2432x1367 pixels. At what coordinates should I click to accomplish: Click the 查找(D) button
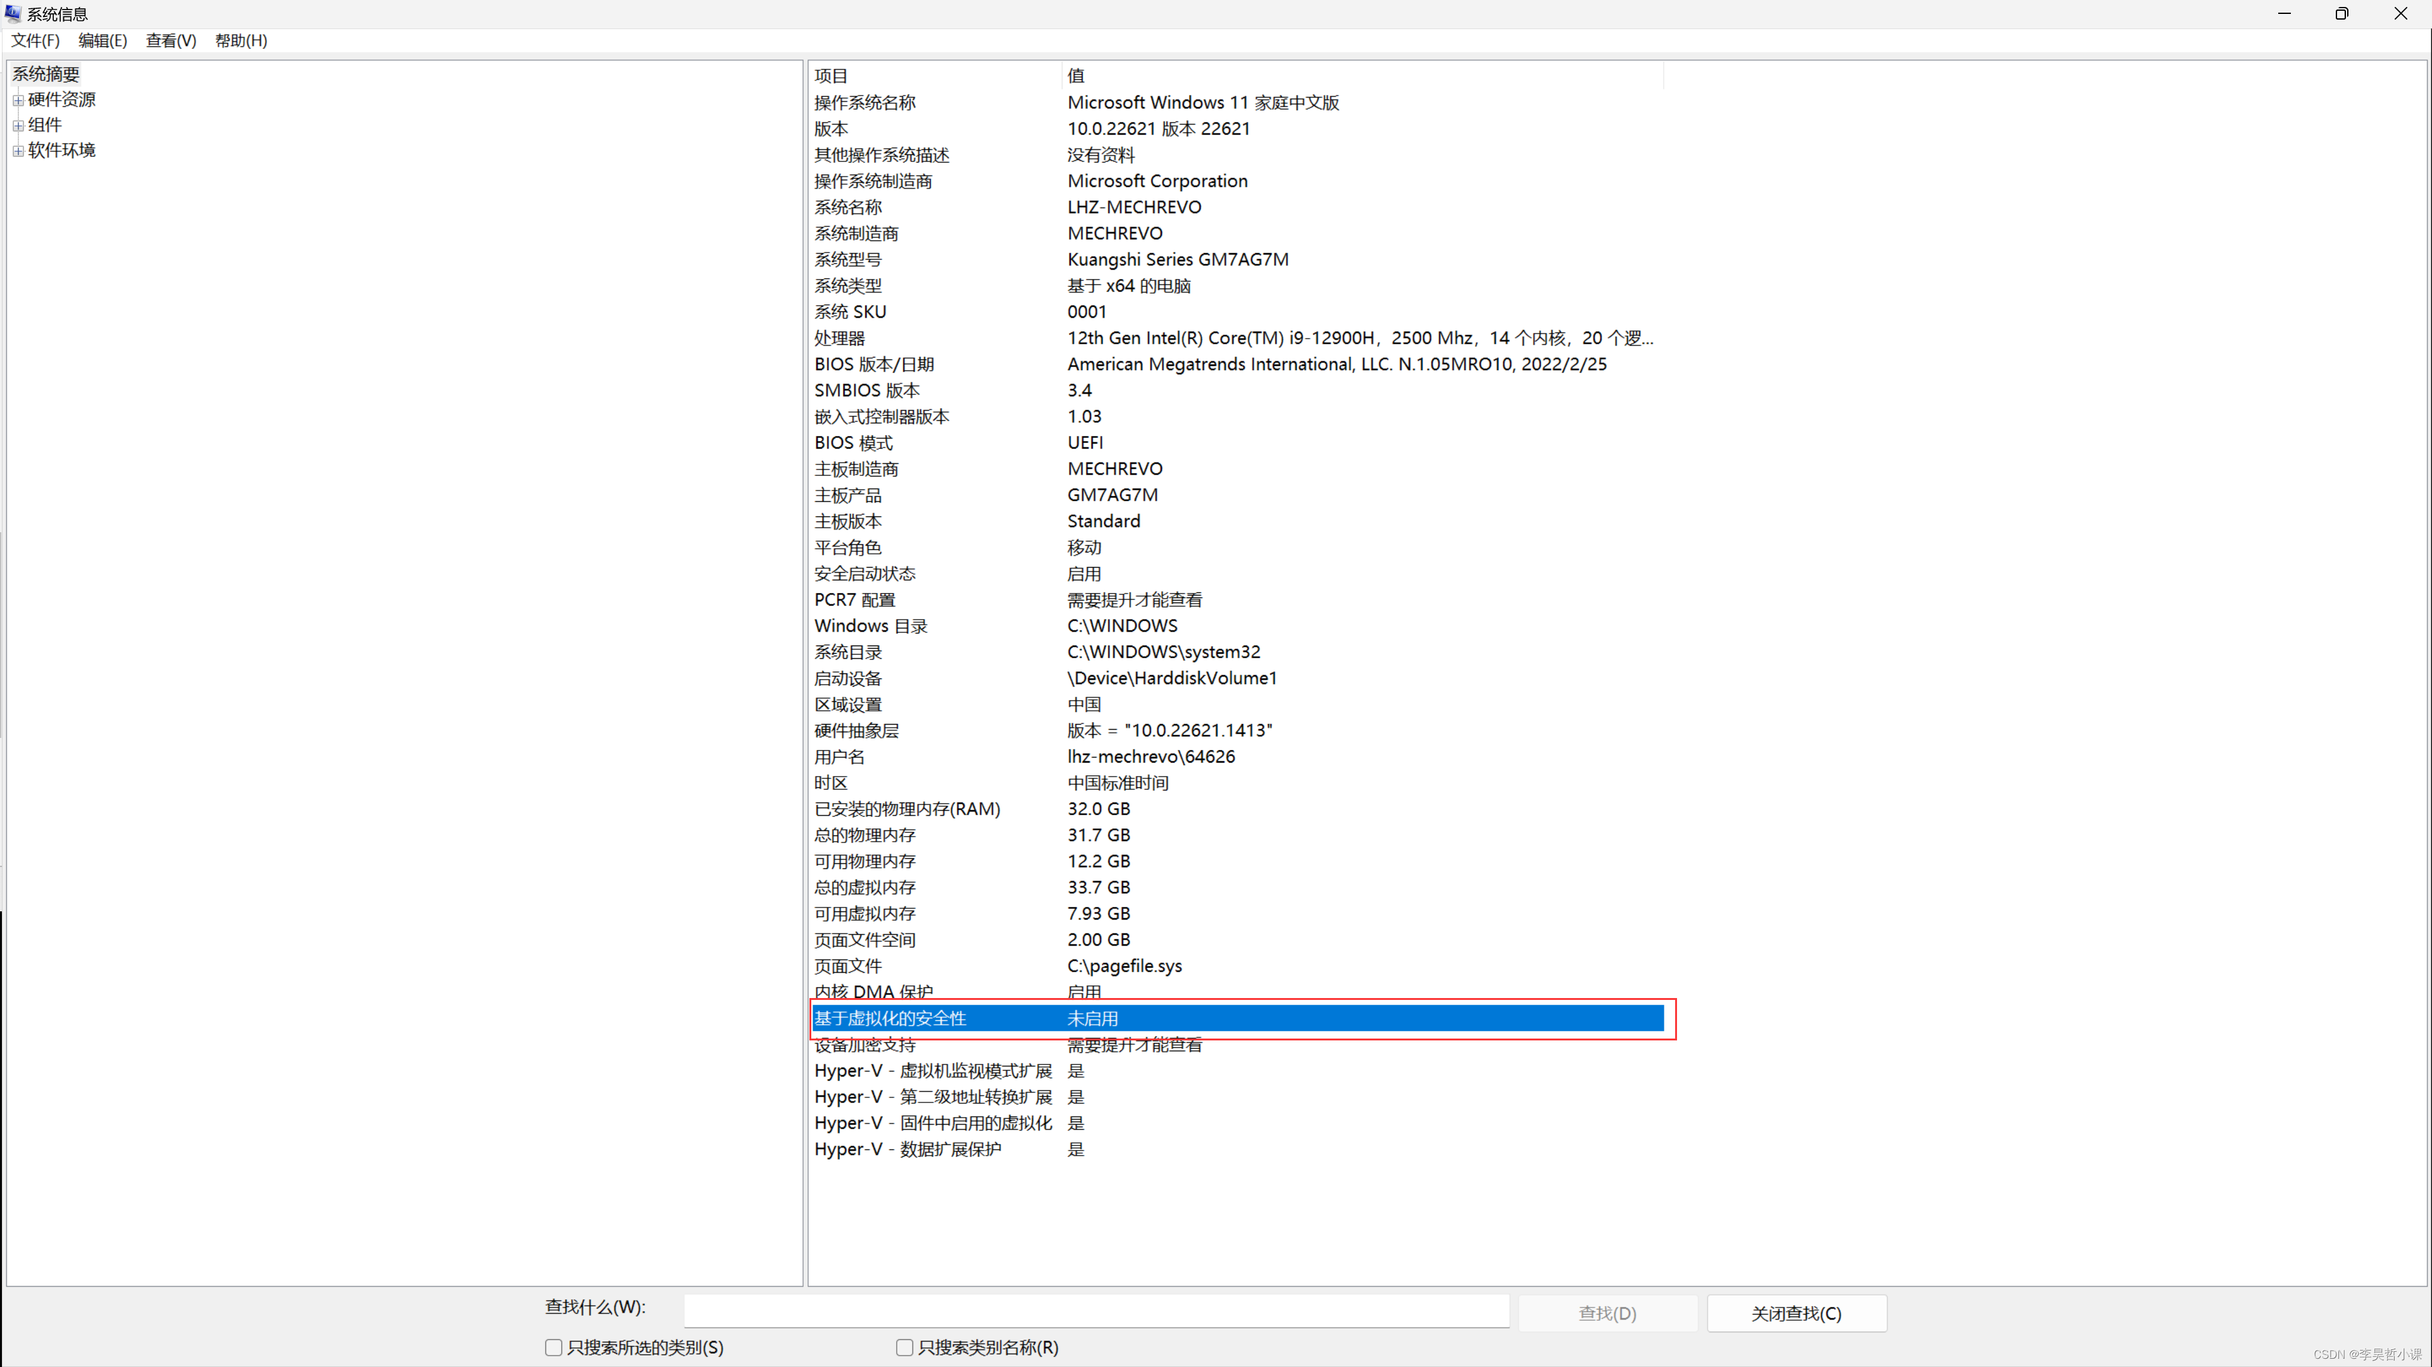[1607, 1313]
